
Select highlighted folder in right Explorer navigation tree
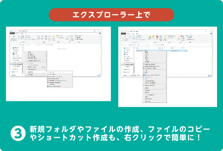tap(127, 64)
